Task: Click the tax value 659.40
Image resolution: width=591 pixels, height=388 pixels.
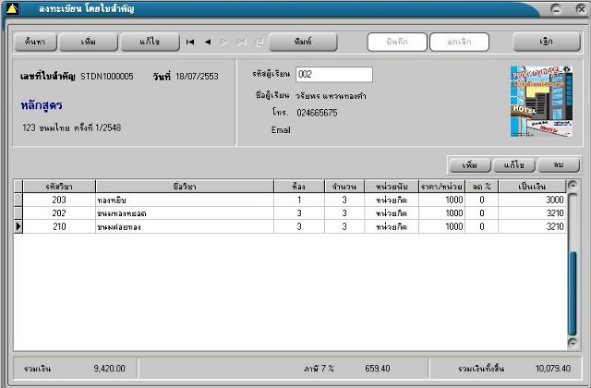Action: tap(378, 369)
